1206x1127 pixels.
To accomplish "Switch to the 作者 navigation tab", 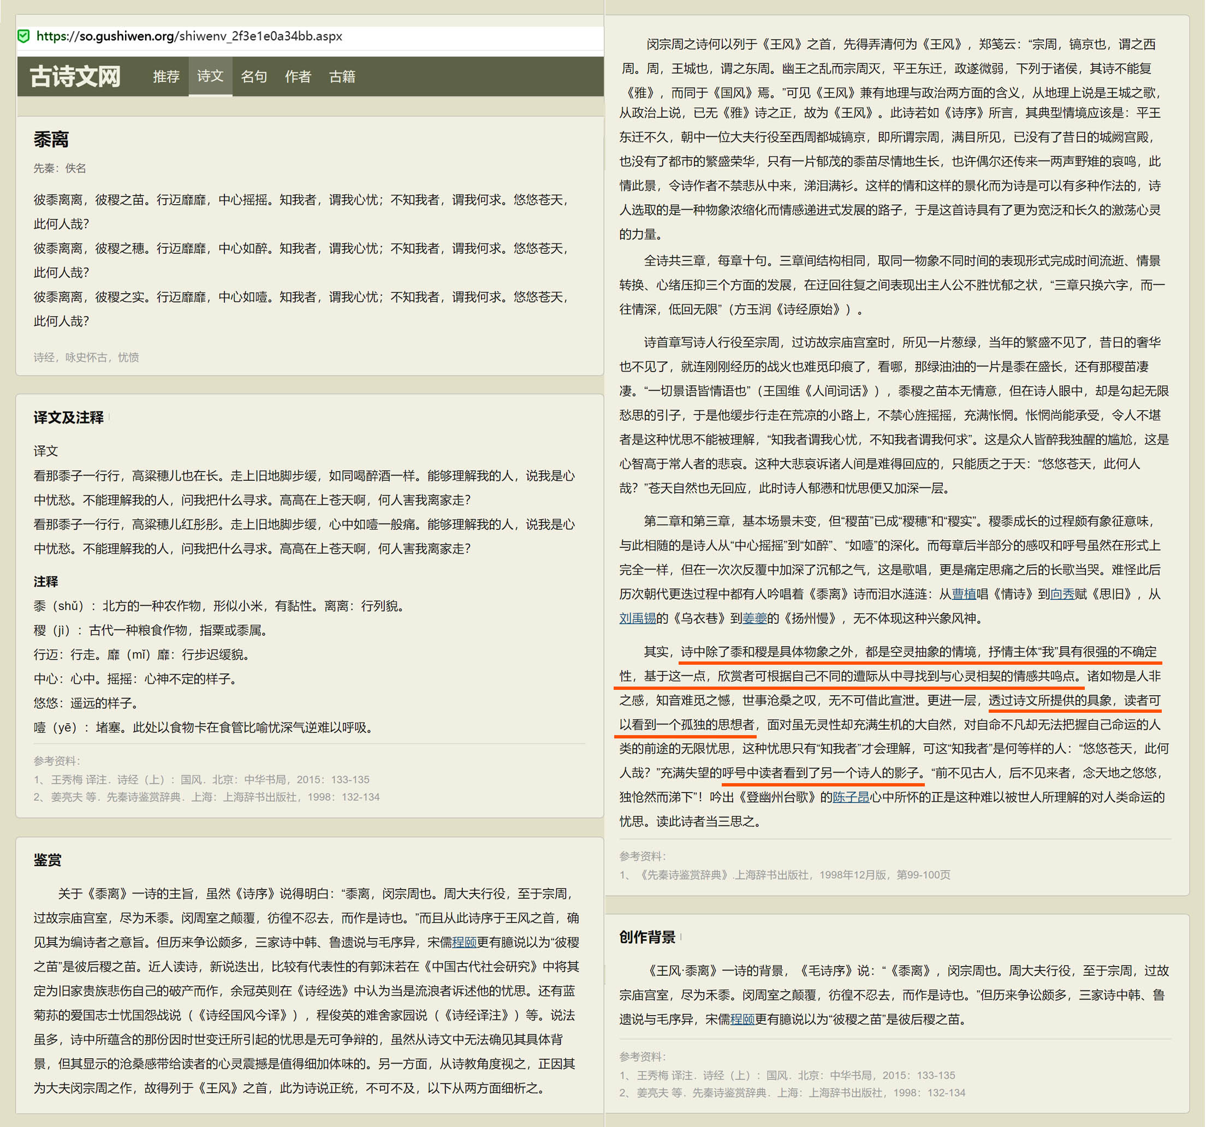I will click(298, 76).
